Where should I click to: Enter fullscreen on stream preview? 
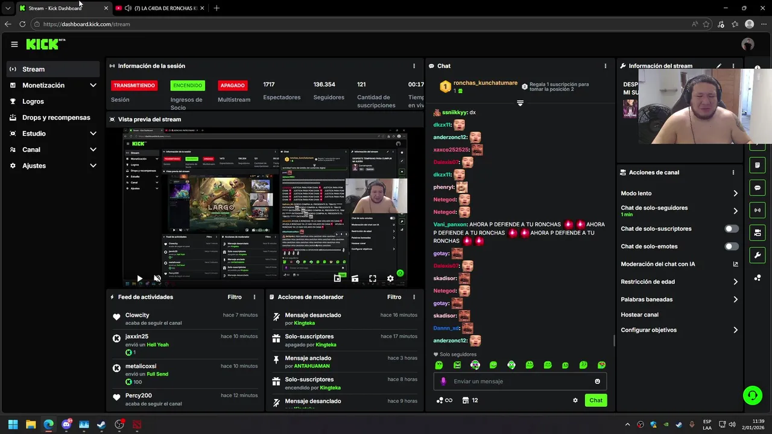pos(373,278)
